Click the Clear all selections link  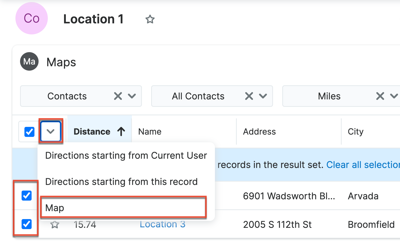363,165
